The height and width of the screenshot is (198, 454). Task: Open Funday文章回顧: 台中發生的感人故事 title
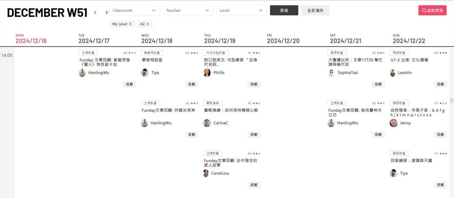(x=230, y=163)
